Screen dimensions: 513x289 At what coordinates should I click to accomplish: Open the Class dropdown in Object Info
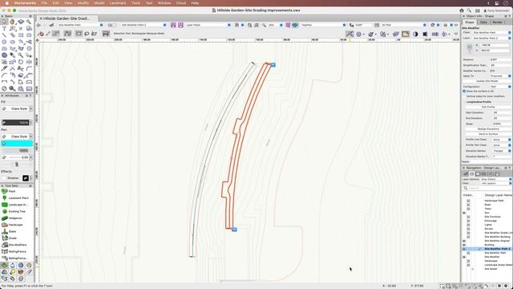coord(491,33)
